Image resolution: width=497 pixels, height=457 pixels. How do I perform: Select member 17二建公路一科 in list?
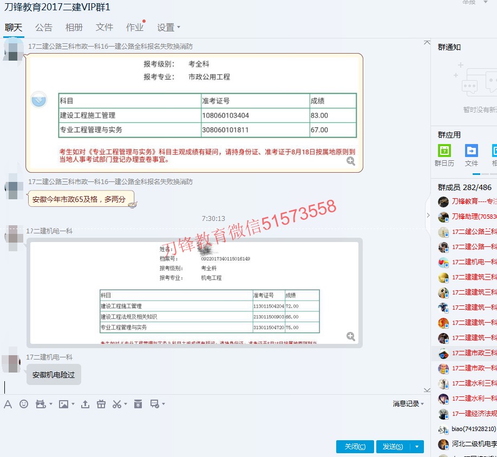click(x=465, y=247)
